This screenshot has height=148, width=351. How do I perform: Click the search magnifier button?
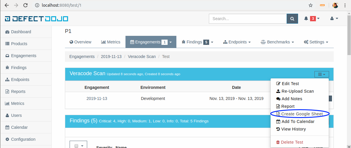[292, 19]
